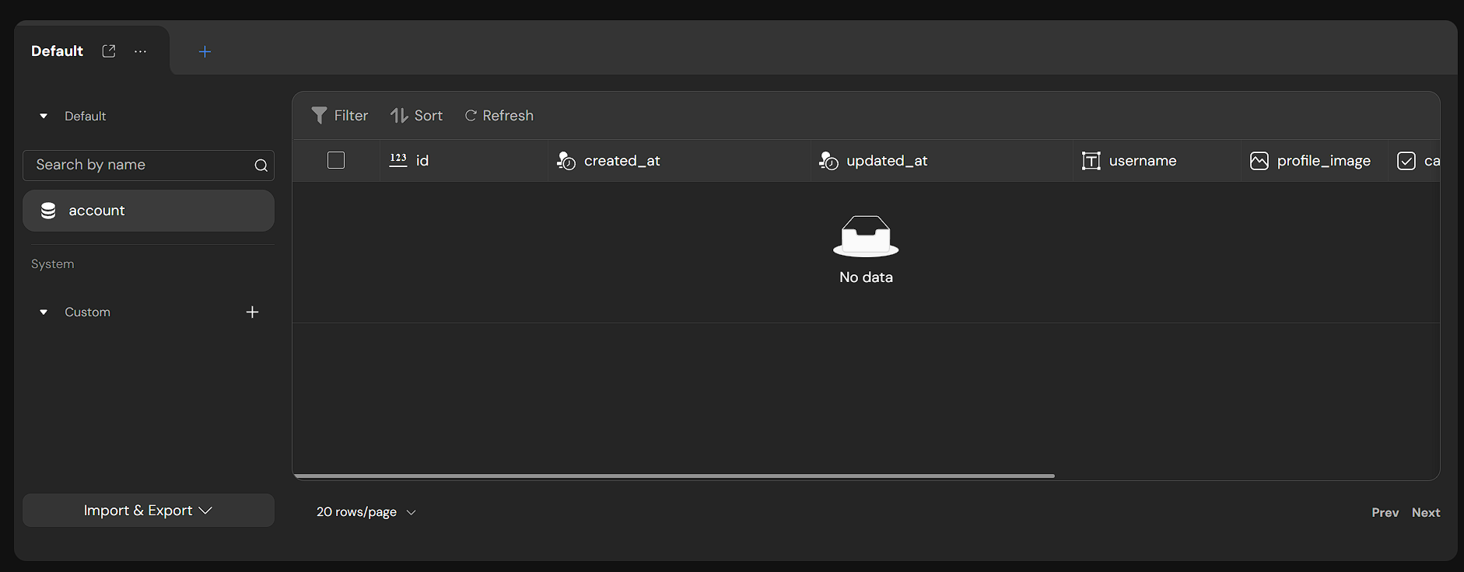Click the username column text type icon
Viewport: 1464px width, 572px height.
point(1091,161)
